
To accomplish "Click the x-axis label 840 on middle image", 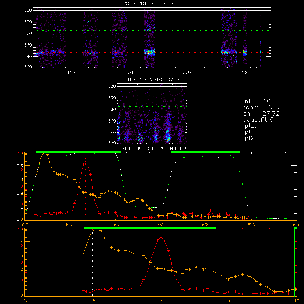I will (172, 148).
